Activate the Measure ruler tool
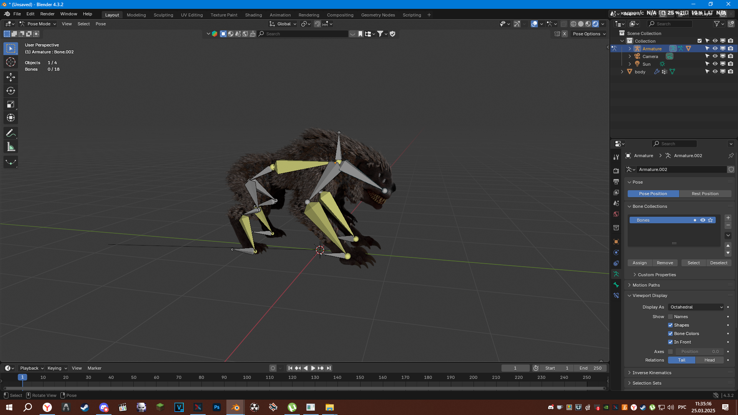The height and width of the screenshot is (415, 738). (11, 147)
